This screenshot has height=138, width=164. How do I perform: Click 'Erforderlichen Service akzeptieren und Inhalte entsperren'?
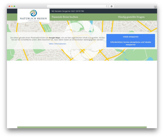click(x=131, y=43)
